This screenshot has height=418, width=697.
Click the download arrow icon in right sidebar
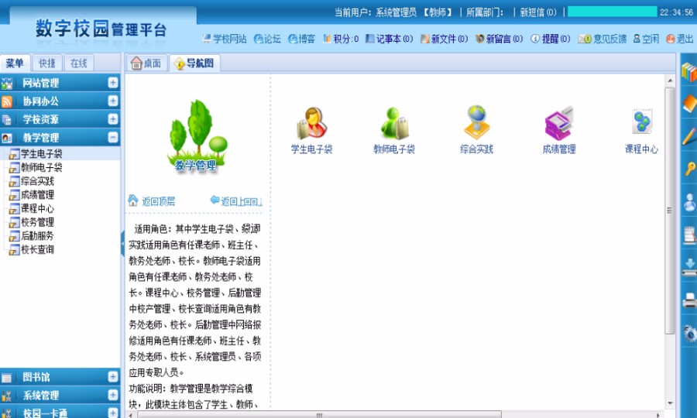(x=690, y=267)
